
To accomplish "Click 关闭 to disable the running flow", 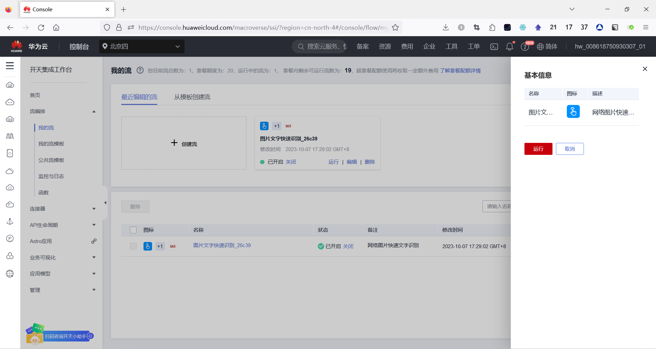I will 291,162.
